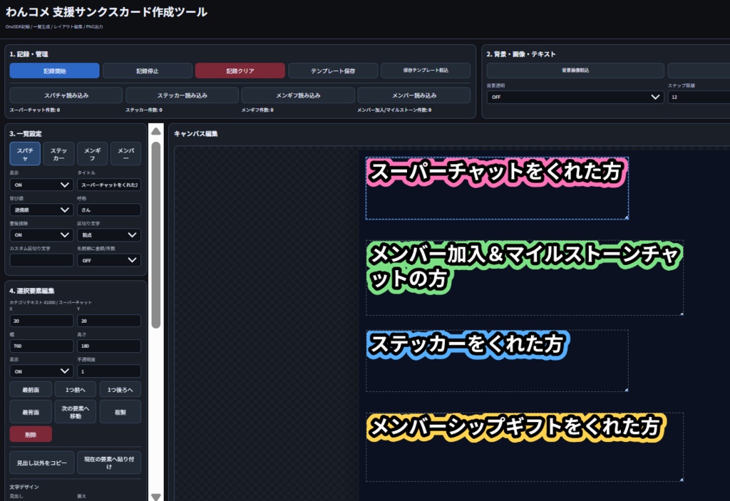The height and width of the screenshot is (501, 730).
Task: Load saved template via 保存テンプレート読込
Action: [x=426, y=71]
